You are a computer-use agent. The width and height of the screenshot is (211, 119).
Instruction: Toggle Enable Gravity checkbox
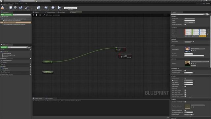point(185,86)
